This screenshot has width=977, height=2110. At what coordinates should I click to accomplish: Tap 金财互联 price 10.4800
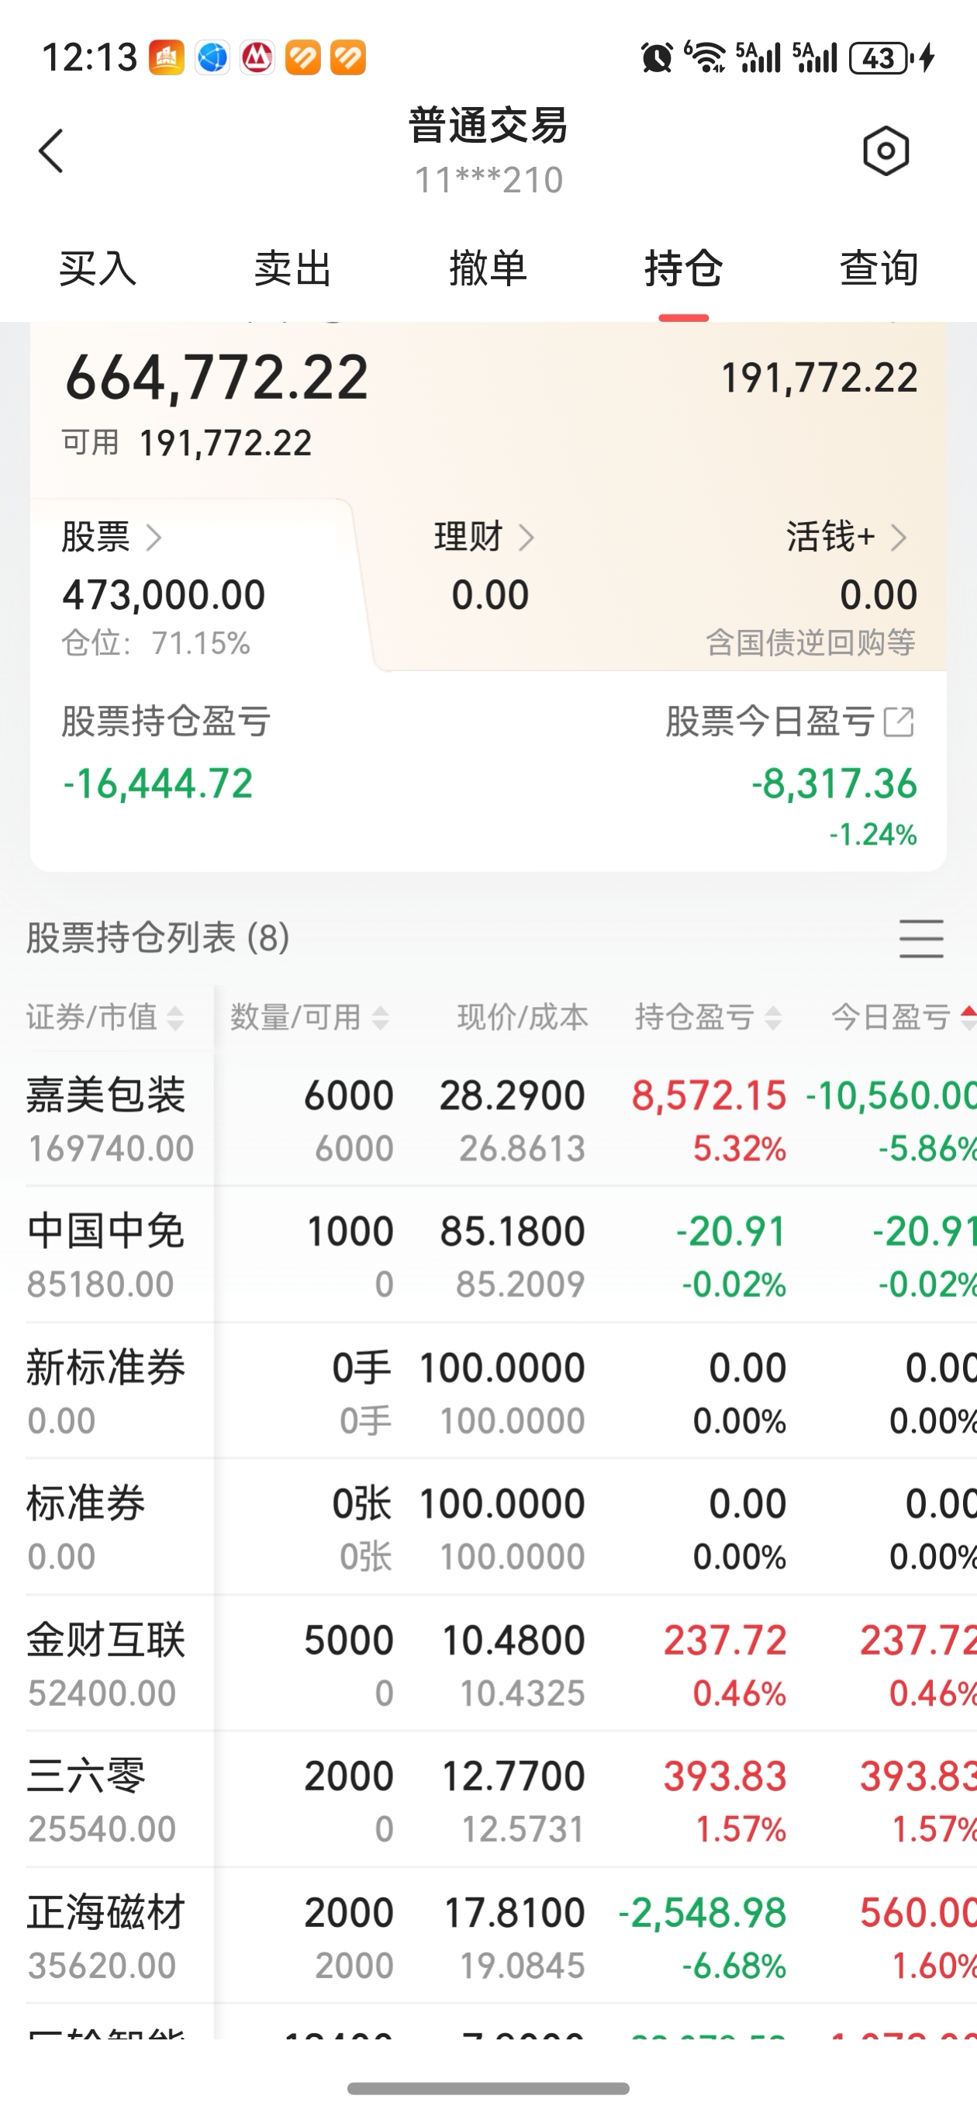(513, 1641)
